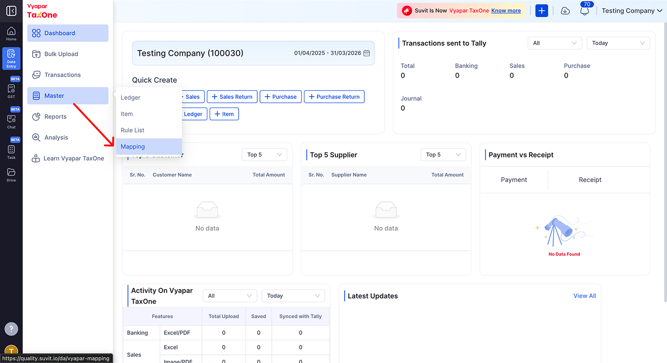Click the Banking row label in the activity table

tap(137, 333)
